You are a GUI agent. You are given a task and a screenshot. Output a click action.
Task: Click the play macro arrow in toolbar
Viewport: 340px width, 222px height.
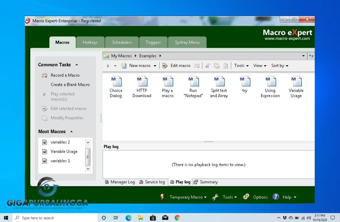click(x=108, y=66)
